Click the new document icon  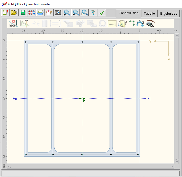[x=6, y=13]
